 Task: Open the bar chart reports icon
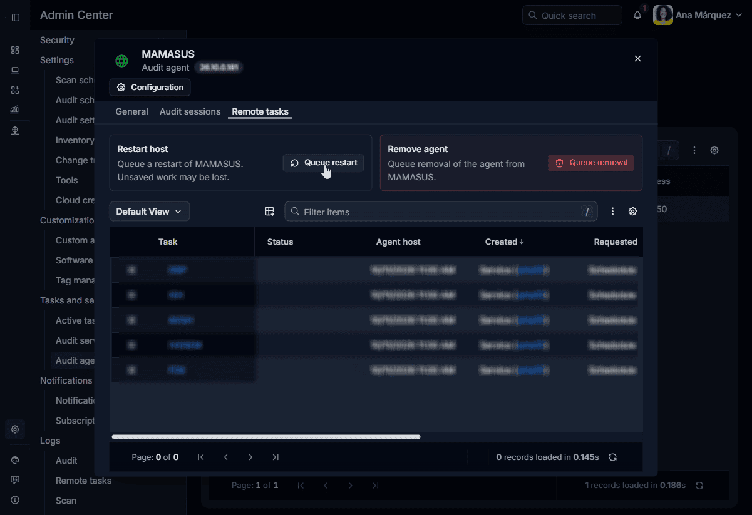(15, 110)
